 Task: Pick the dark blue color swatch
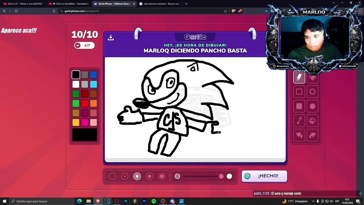94,75
